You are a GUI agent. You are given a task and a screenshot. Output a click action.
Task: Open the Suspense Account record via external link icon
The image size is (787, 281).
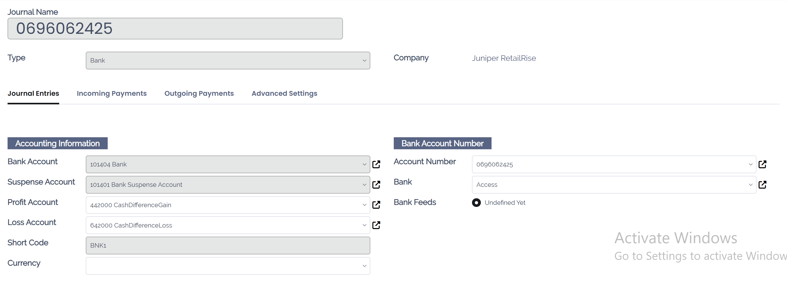click(377, 185)
